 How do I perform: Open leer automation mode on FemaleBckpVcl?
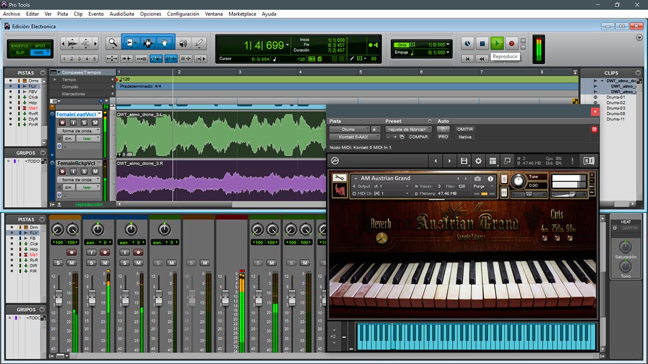89,187
